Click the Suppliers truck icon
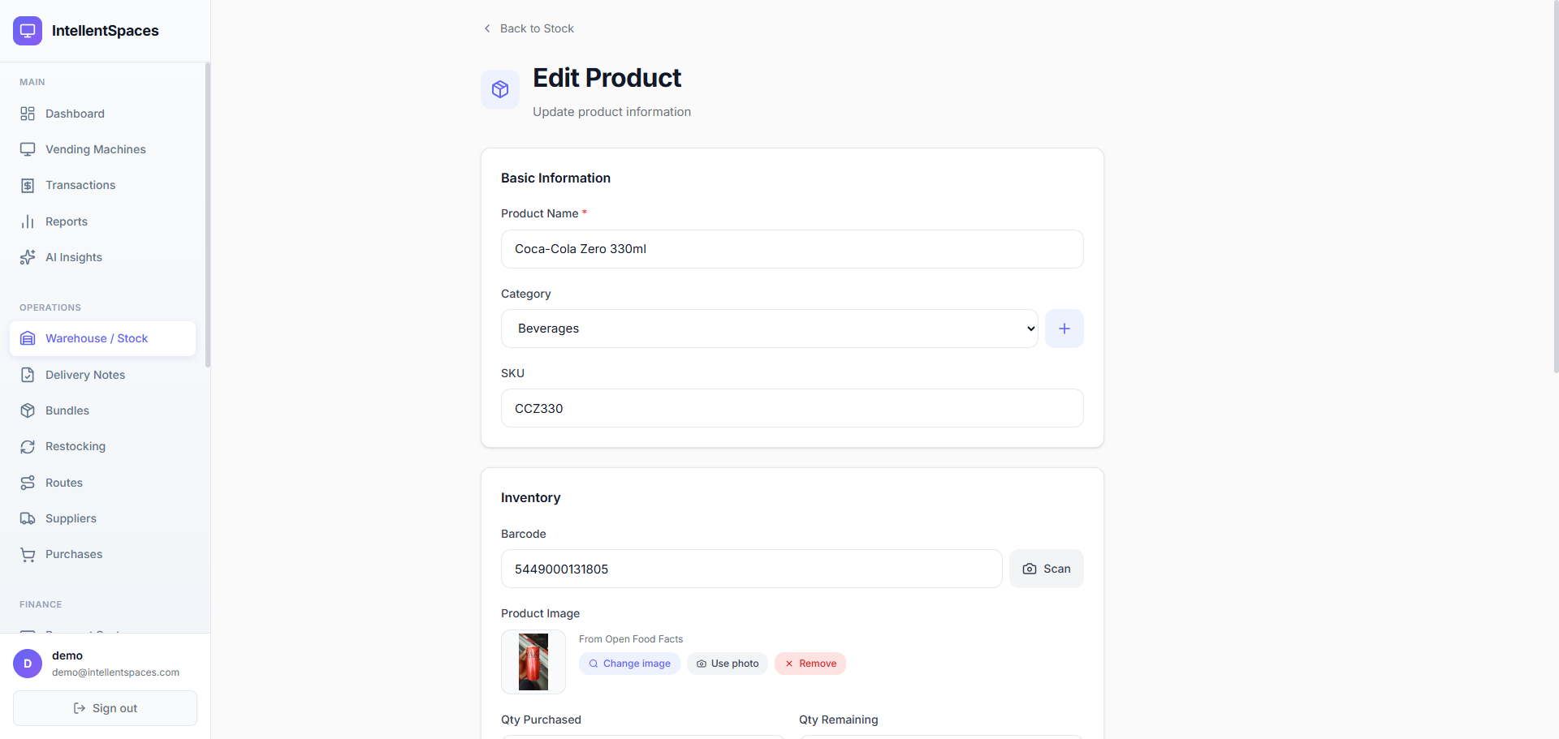Screen dimensions: 1559x739 (28, 518)
